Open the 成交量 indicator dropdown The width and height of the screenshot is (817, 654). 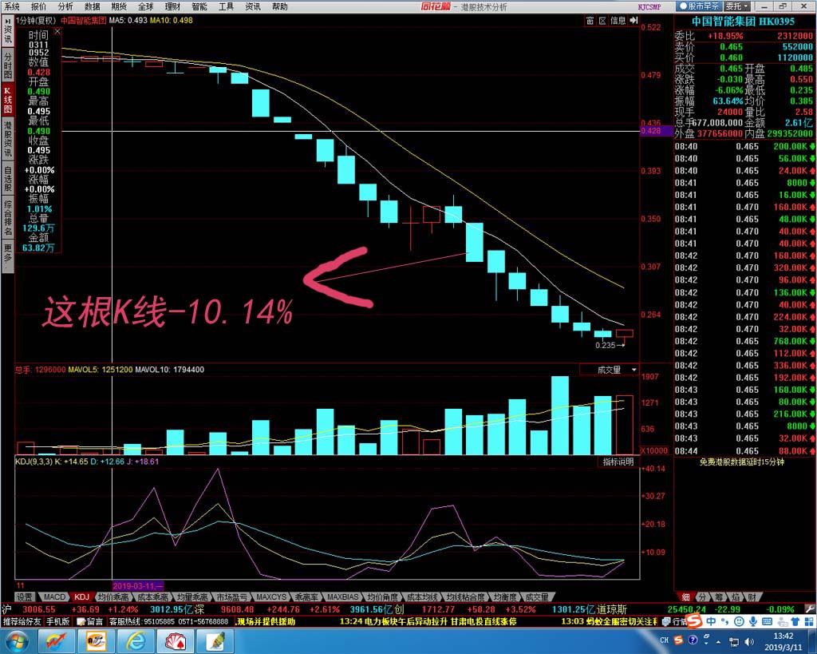[610, 369]
